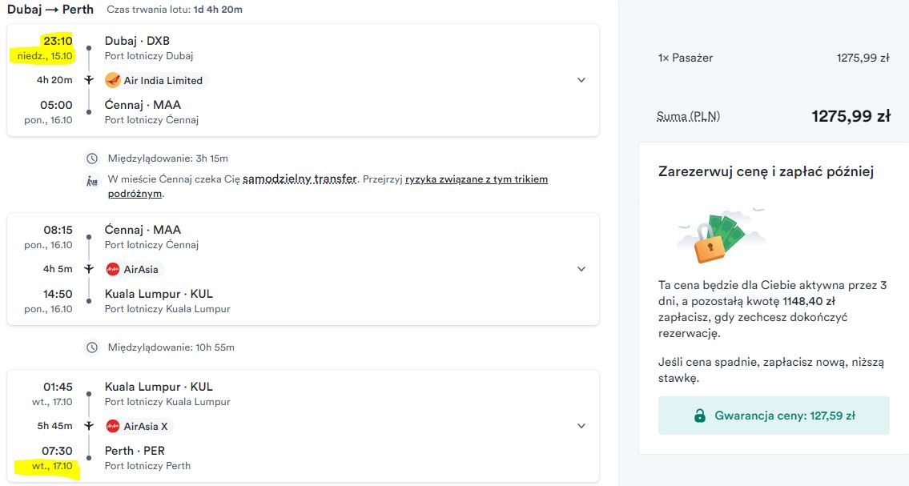Open the samodzielny transfer explanation link
This screenshot has width=909, height=486.
300,179
